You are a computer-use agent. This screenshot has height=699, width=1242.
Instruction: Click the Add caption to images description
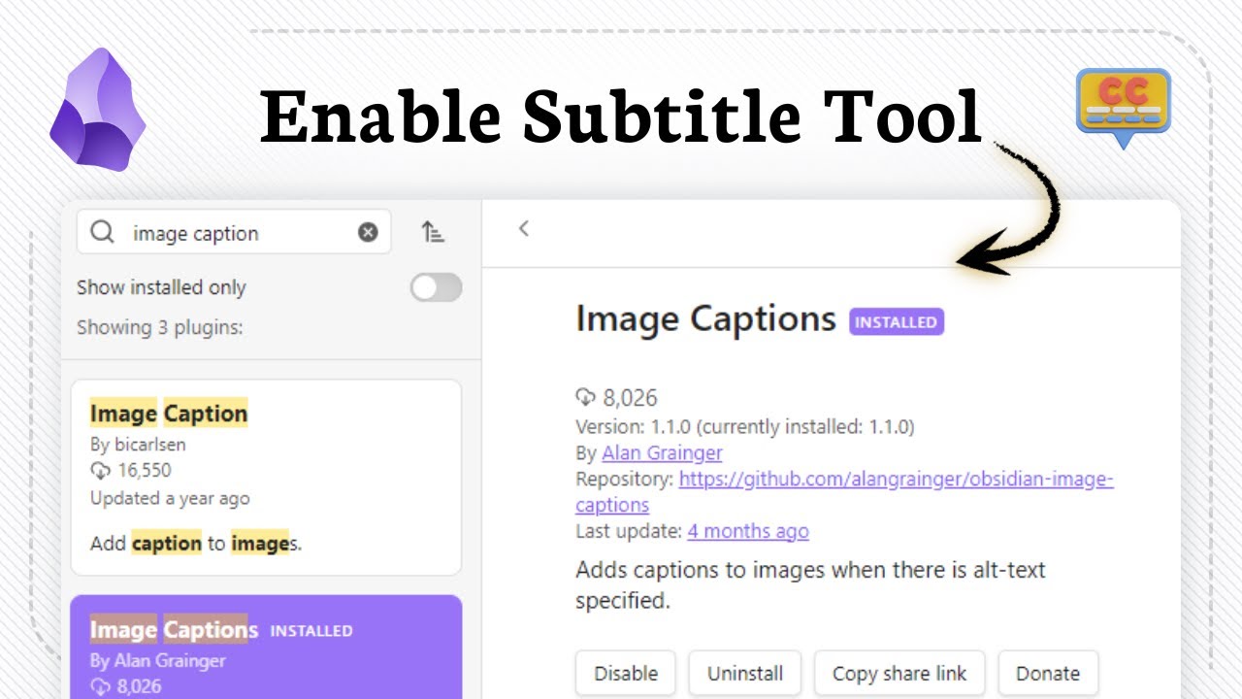(x=196, y=543)
